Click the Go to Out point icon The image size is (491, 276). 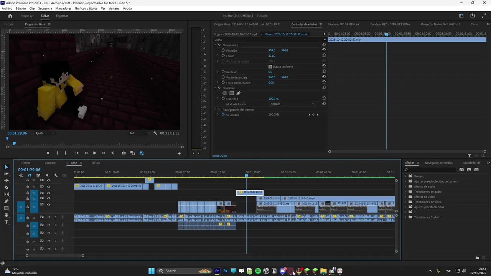pyautogui.click(x=112, y=153)
